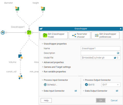
Task: Select the height input variable node
Action: [x=43, y=9]
